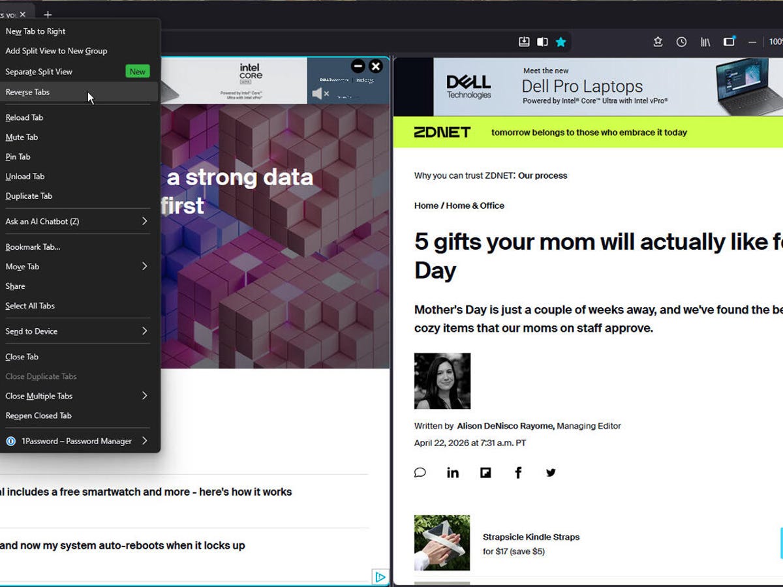
Task: Go to Home breadcrumb link
Action: pyautogui.click(x=426, y=205)
